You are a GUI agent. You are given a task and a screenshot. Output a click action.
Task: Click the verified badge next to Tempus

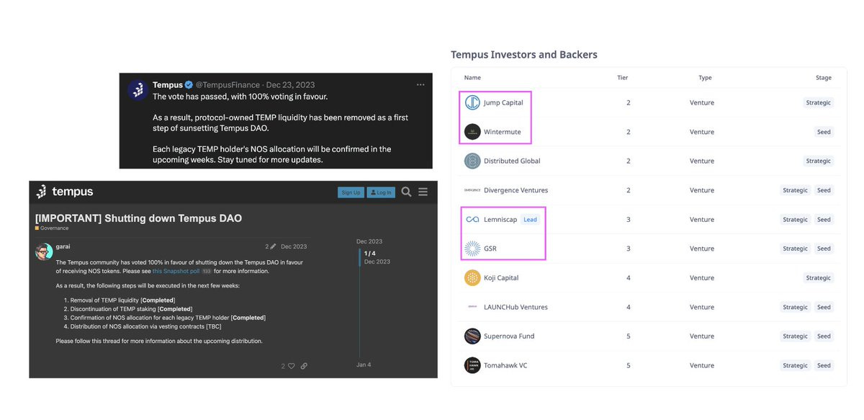click(x=189, y=85)
